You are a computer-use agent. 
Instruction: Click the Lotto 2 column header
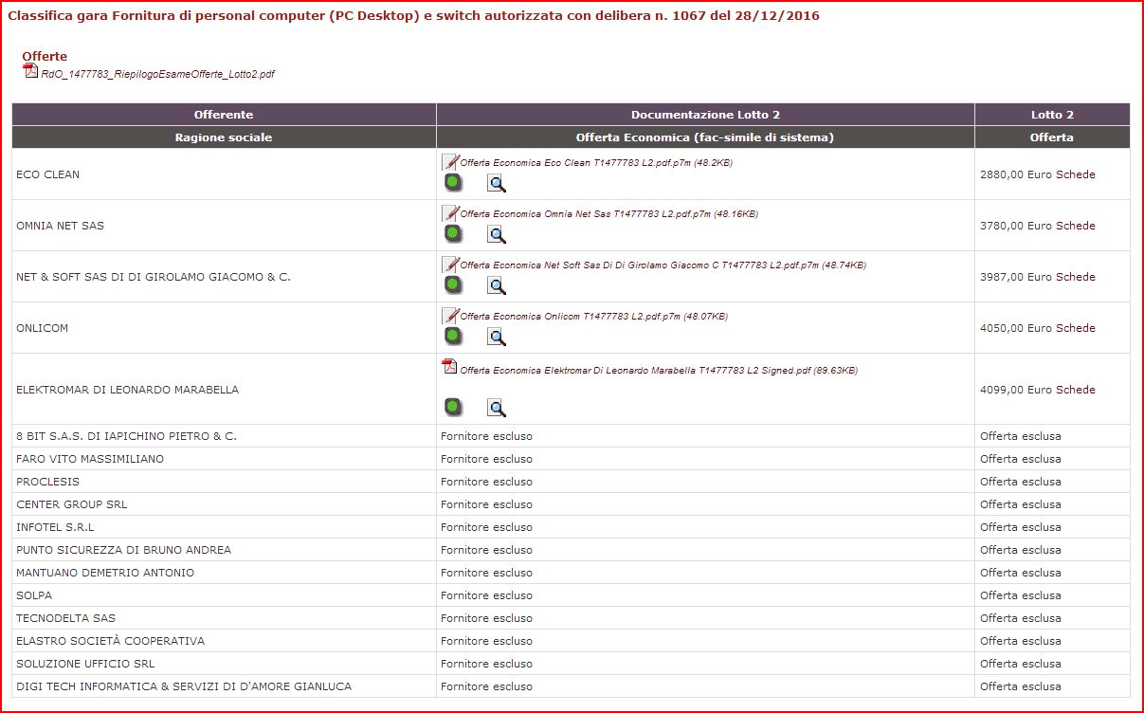pos(1052,115)
